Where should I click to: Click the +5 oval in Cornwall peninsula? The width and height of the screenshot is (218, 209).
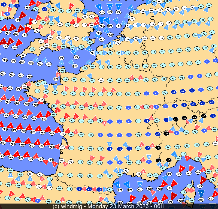click(32, 49)
